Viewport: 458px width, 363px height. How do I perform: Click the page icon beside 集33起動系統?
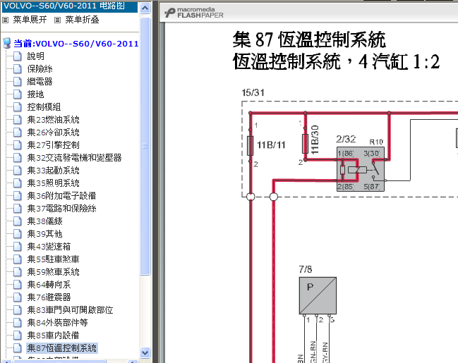18,171
